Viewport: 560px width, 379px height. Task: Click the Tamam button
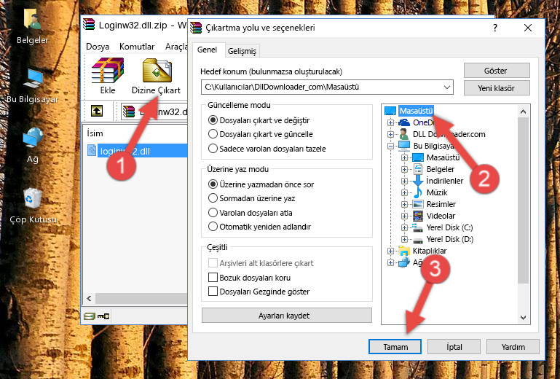pyautogui.click(x=395, y=347)
